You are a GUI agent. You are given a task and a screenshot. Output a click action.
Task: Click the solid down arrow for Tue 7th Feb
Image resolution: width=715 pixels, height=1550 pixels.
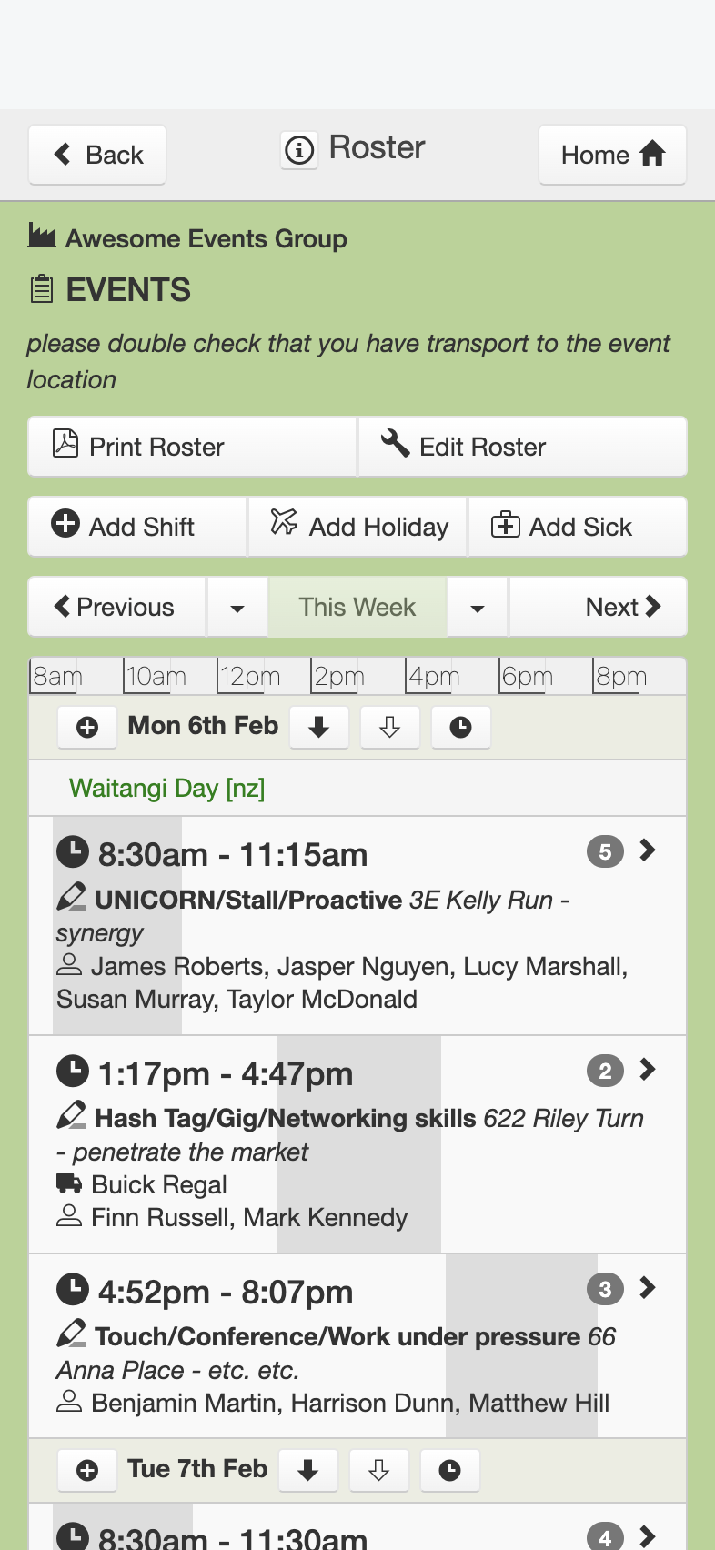[308, 1471]
